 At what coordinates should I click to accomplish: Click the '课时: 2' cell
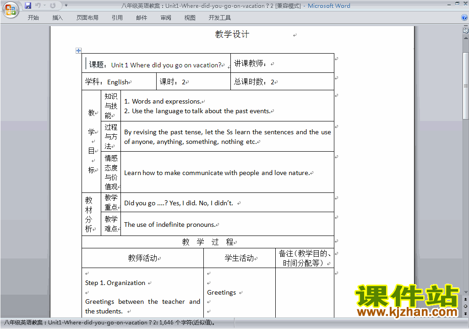pos(194,82)
